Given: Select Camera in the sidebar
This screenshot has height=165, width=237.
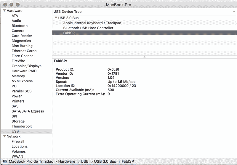Looking at the screenshot, I should pos(18,31).
